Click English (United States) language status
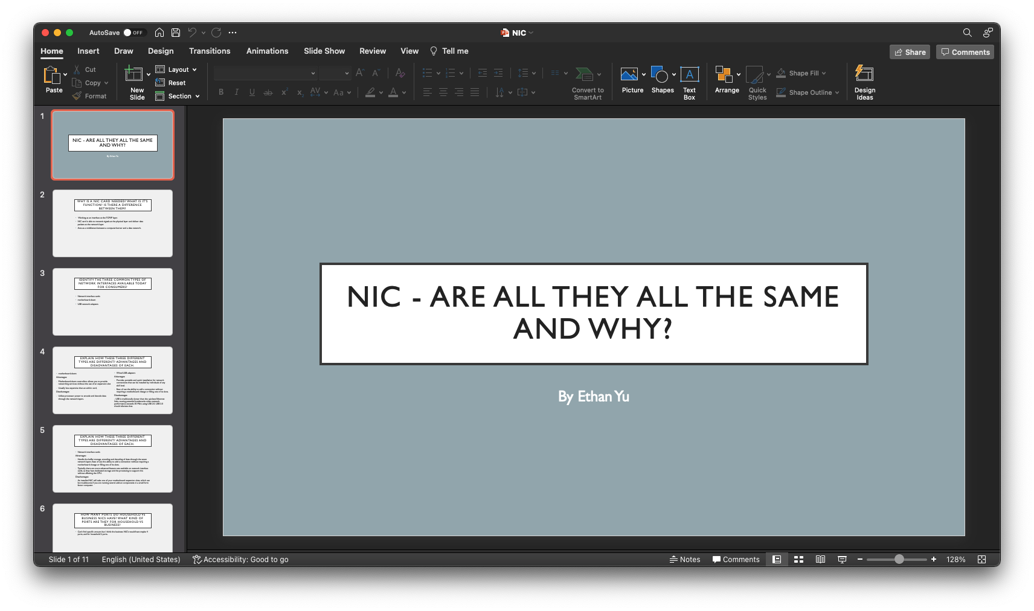The image size is (1034, 611). (x=141, y=560)
